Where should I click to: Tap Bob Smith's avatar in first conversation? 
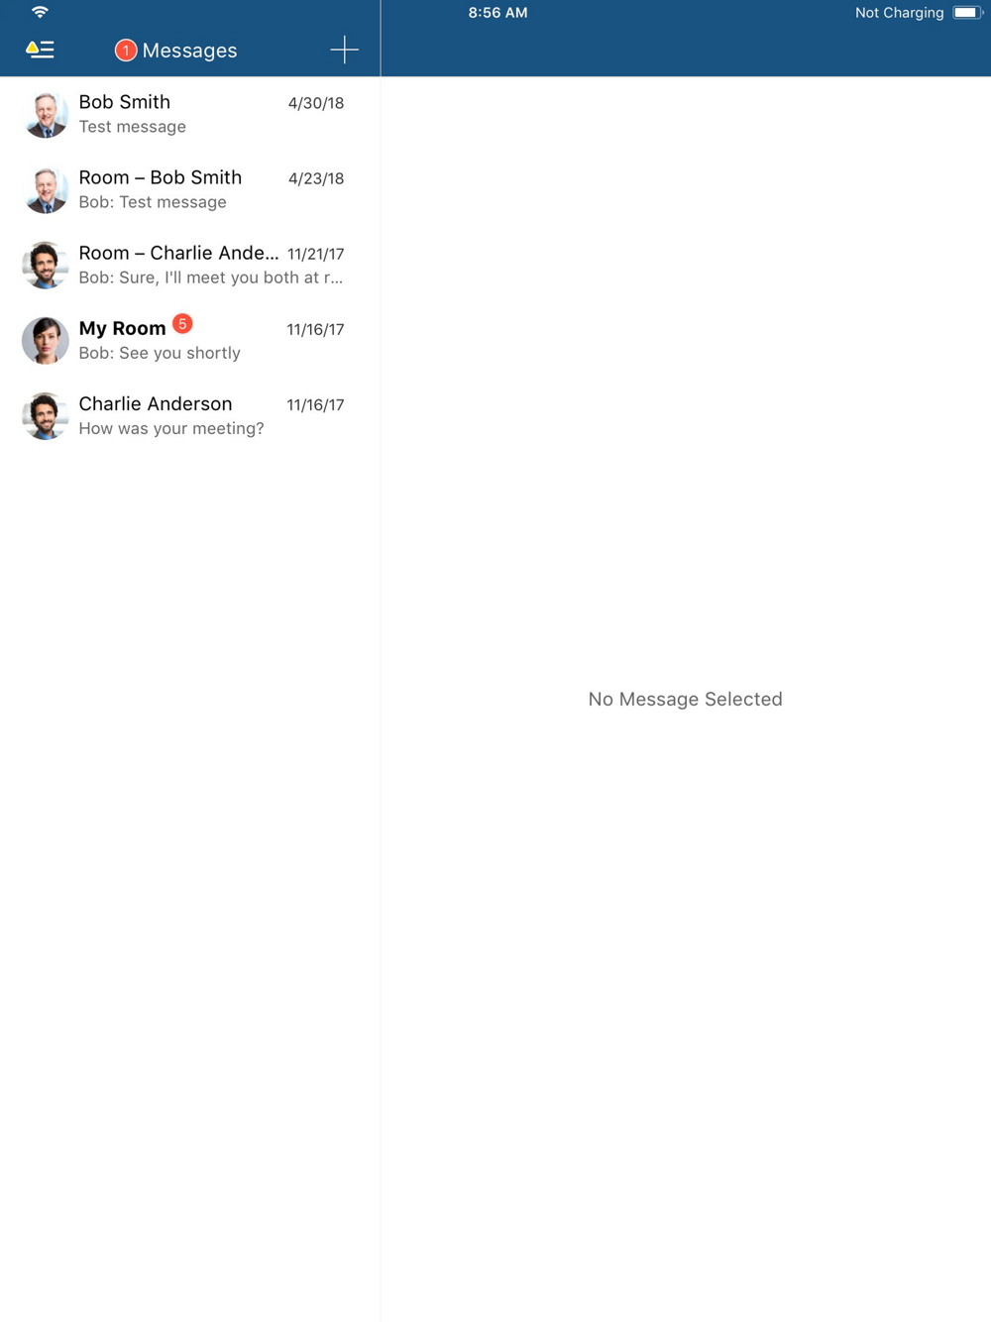coord(46,114)
